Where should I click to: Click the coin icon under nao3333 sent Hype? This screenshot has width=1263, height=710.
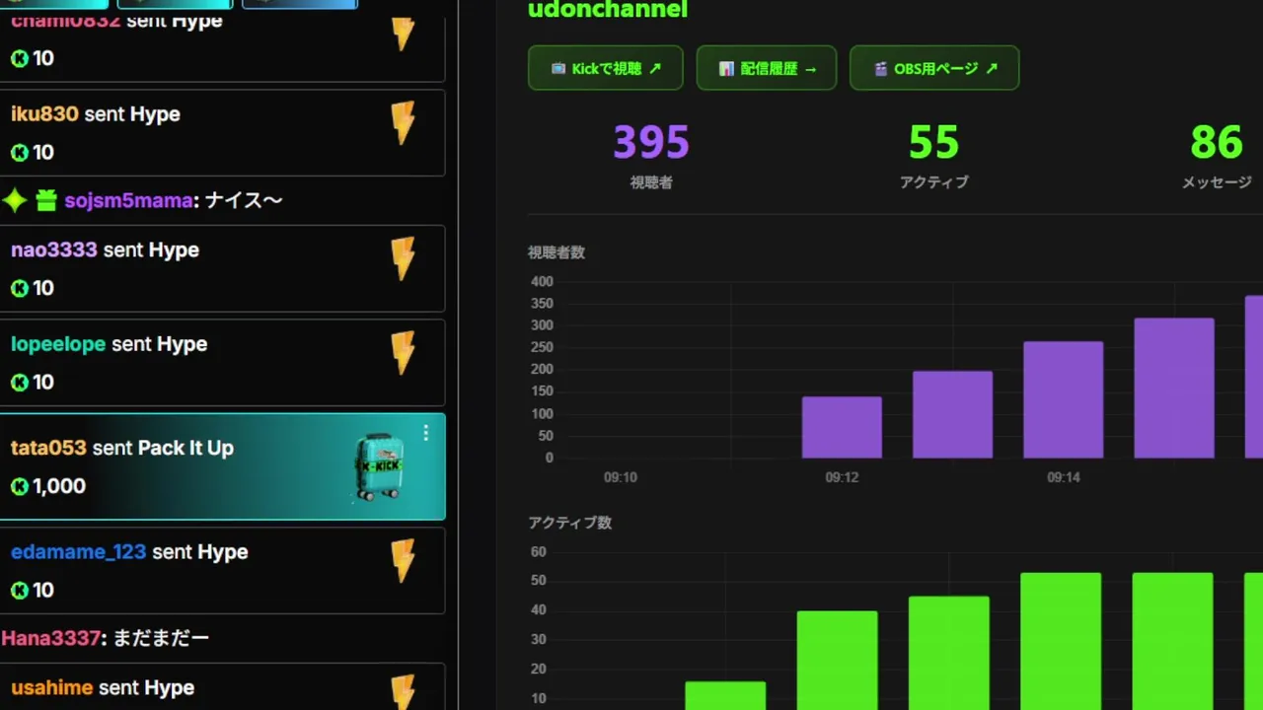coord(19,289)
